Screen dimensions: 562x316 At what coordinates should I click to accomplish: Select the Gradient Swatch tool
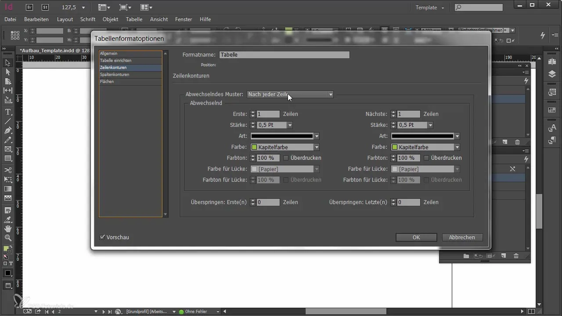coord(8,189)
